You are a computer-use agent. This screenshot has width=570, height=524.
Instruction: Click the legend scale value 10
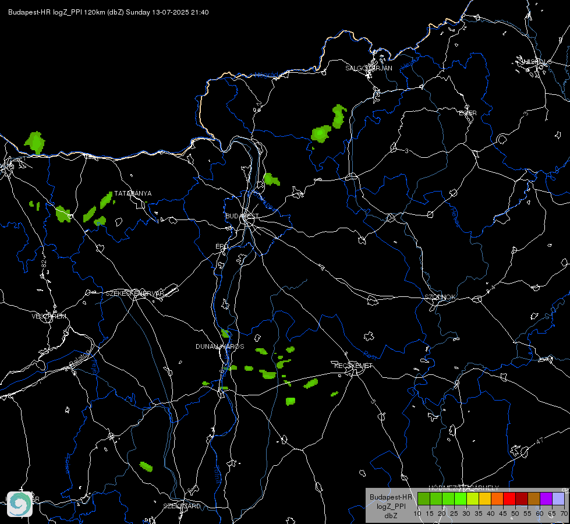(x=417, y=514)
